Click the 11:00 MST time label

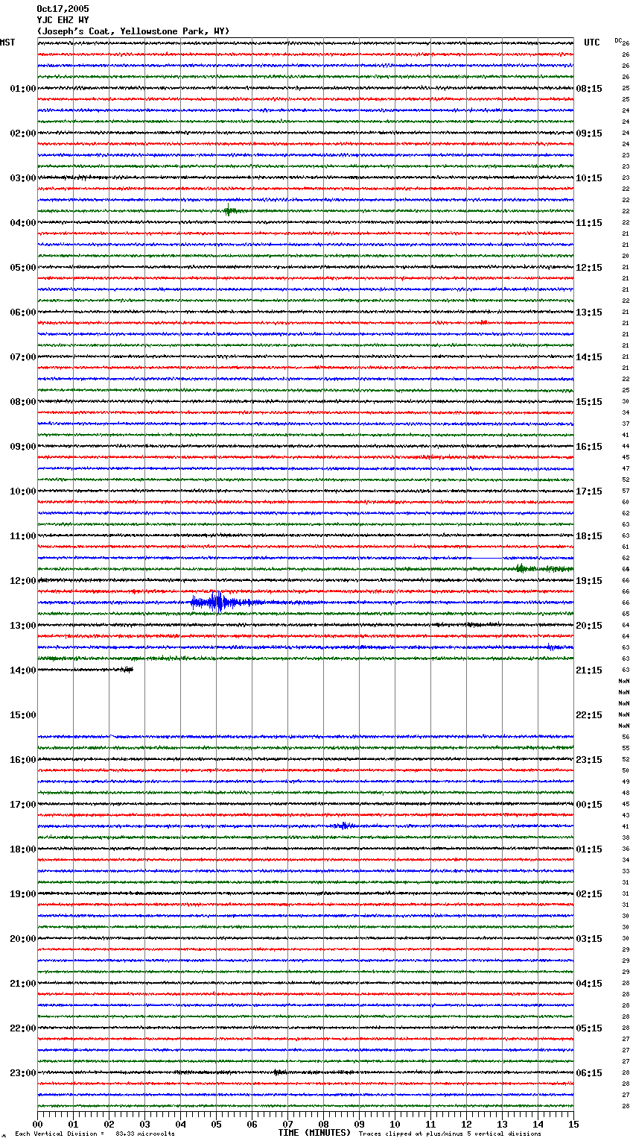(x=23, y=536)
